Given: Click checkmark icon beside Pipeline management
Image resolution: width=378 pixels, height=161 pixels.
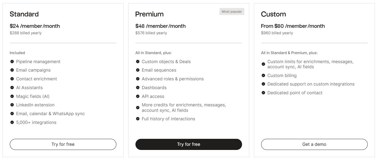Looking at the screenshot, I should coord(12,62).
